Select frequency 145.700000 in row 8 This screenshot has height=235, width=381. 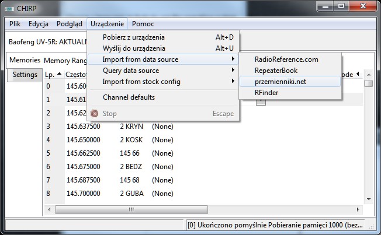[x=84, y=193]
